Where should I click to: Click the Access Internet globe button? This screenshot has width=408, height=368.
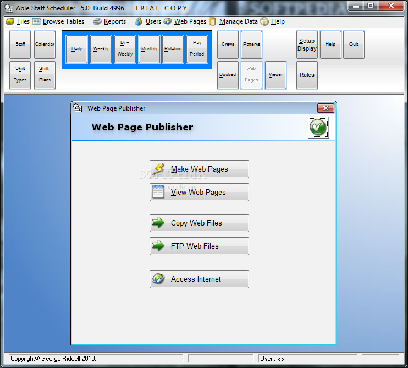pyautogui.click(x=199, y=279)
